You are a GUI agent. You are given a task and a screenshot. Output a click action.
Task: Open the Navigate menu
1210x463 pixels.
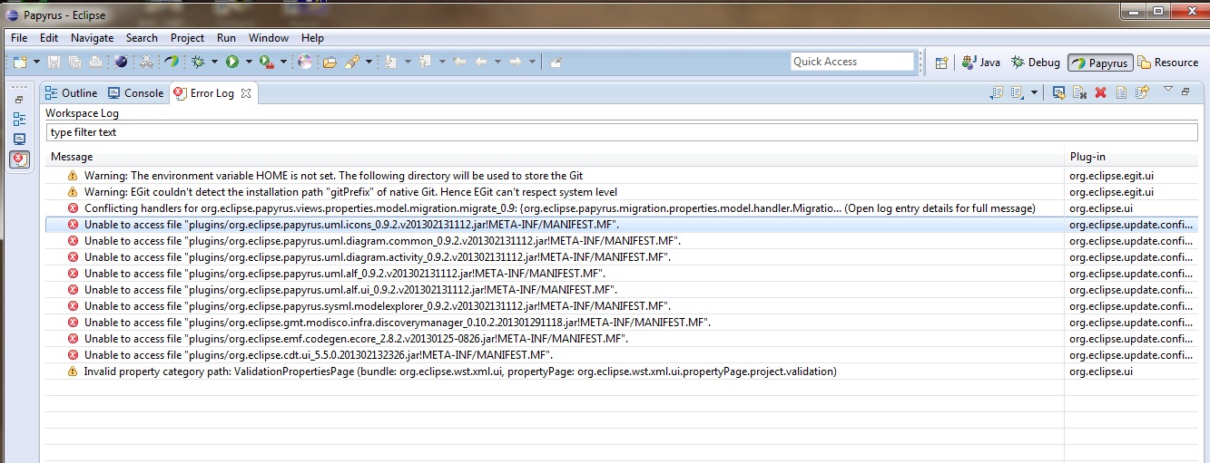tap(92, 38)
